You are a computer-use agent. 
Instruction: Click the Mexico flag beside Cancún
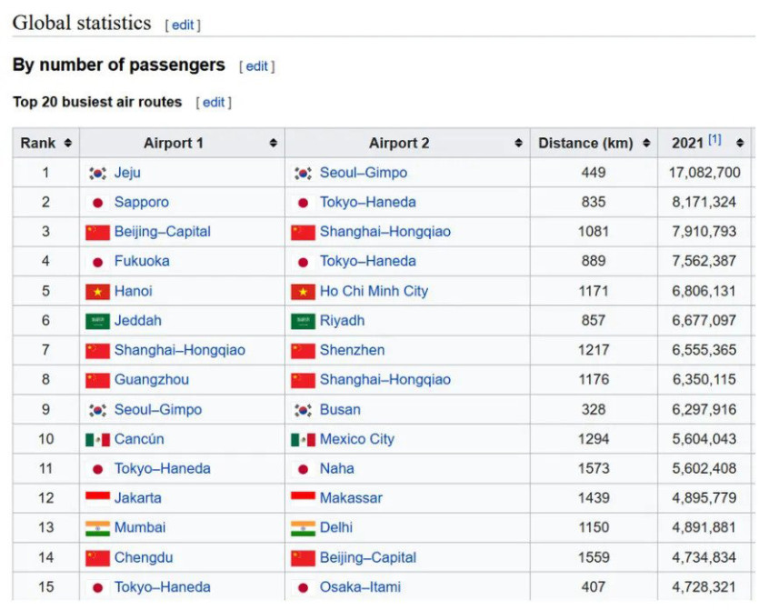coord(97,440)
